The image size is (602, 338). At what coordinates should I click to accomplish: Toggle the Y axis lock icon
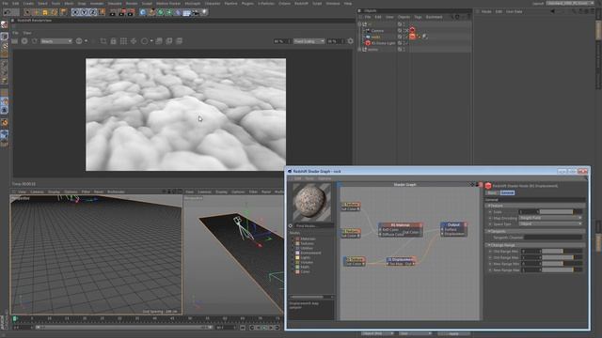pyautogui.click(x=84, y=12)
